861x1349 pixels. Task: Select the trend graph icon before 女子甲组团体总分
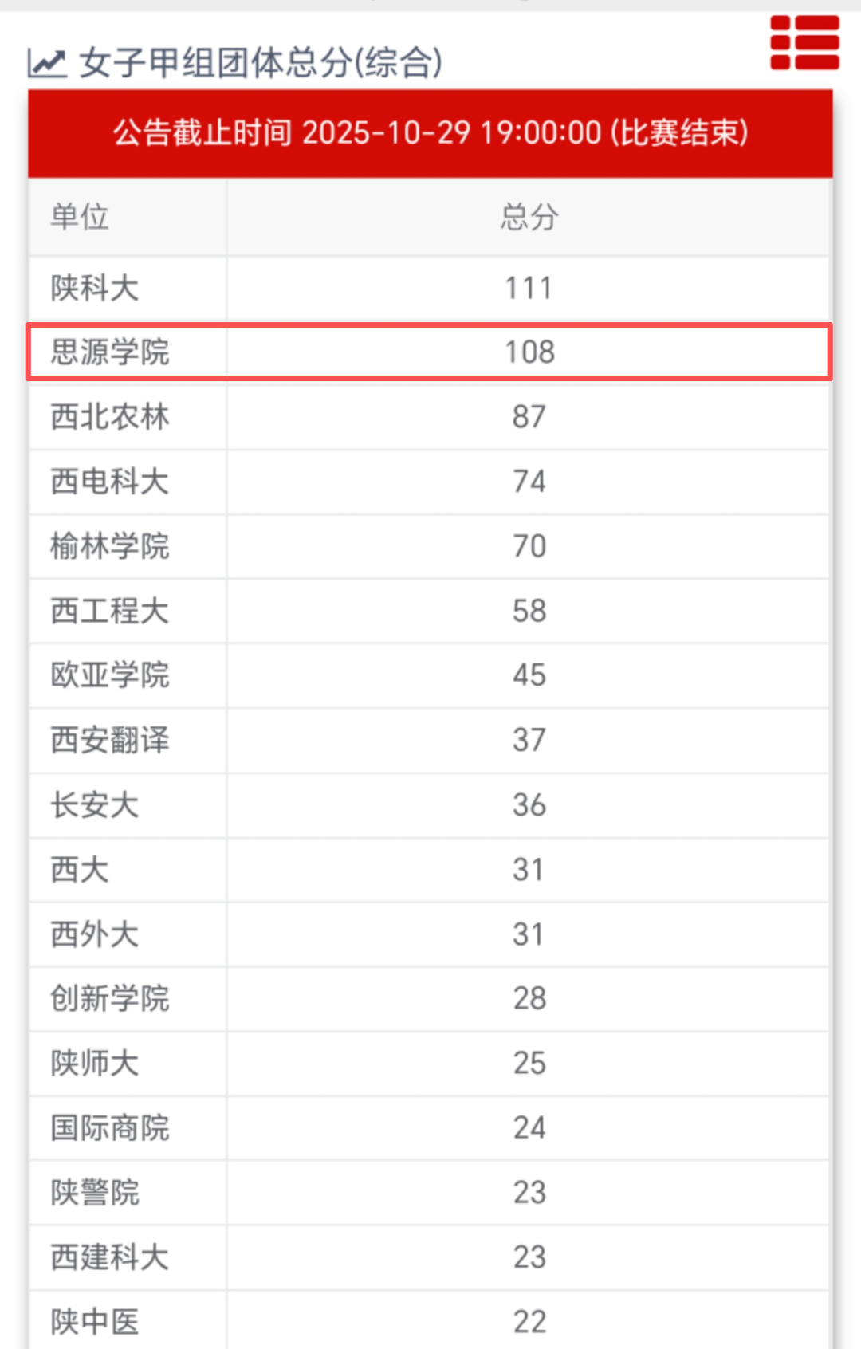(x=46, y=61)
